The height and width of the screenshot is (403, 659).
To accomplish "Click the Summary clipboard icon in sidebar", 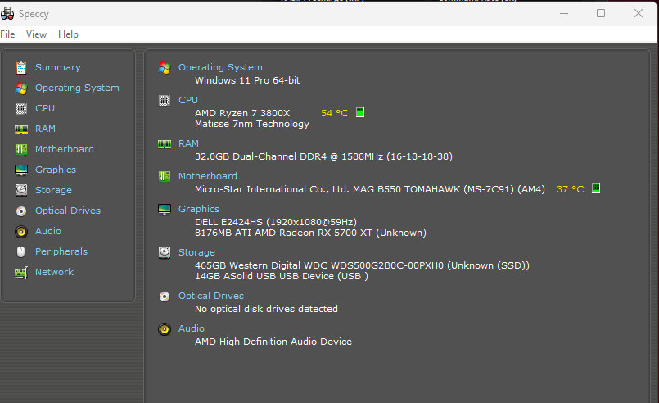I will (x=21, y=68).
